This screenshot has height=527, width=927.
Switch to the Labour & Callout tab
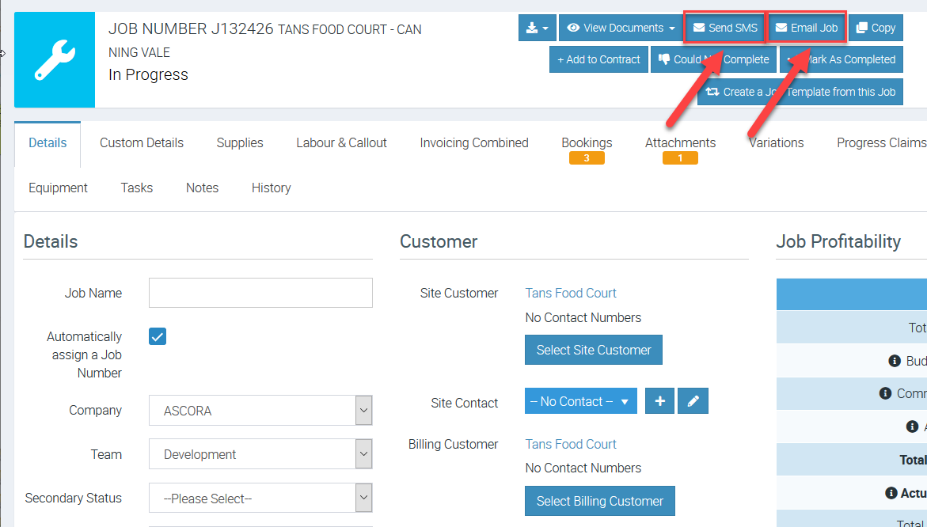point(341,143)
